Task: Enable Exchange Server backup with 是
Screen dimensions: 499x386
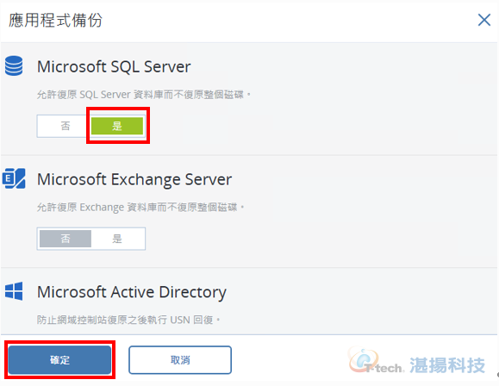Action: [117, 239]
